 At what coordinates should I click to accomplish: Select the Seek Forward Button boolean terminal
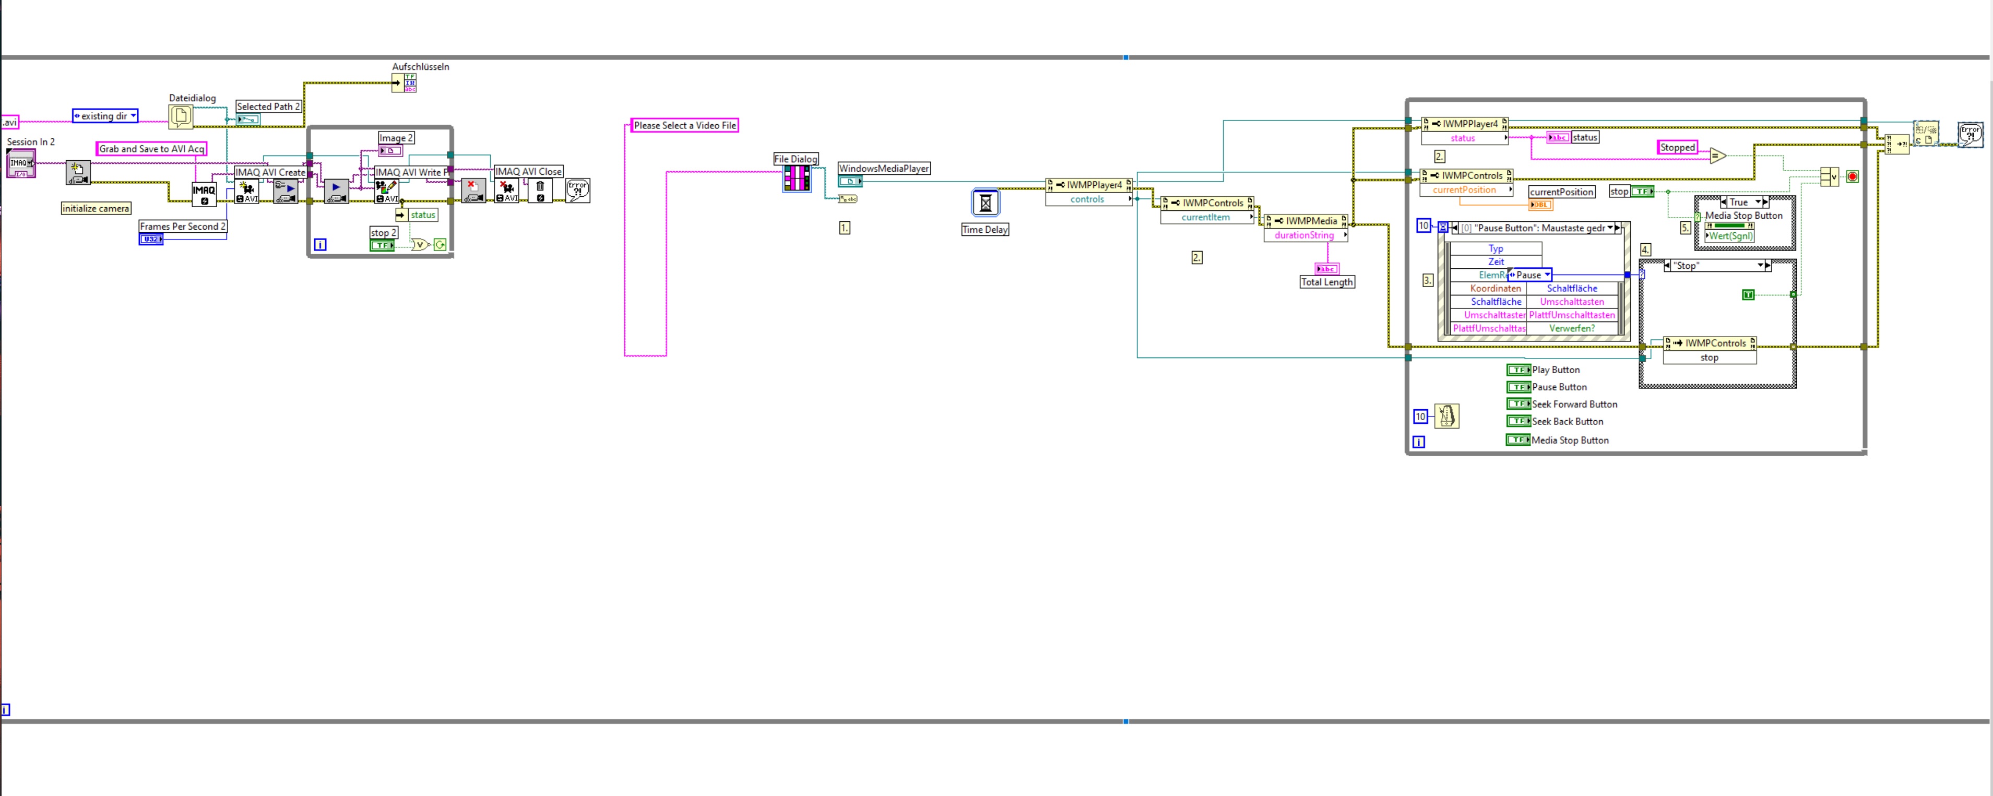[1518, 404]
